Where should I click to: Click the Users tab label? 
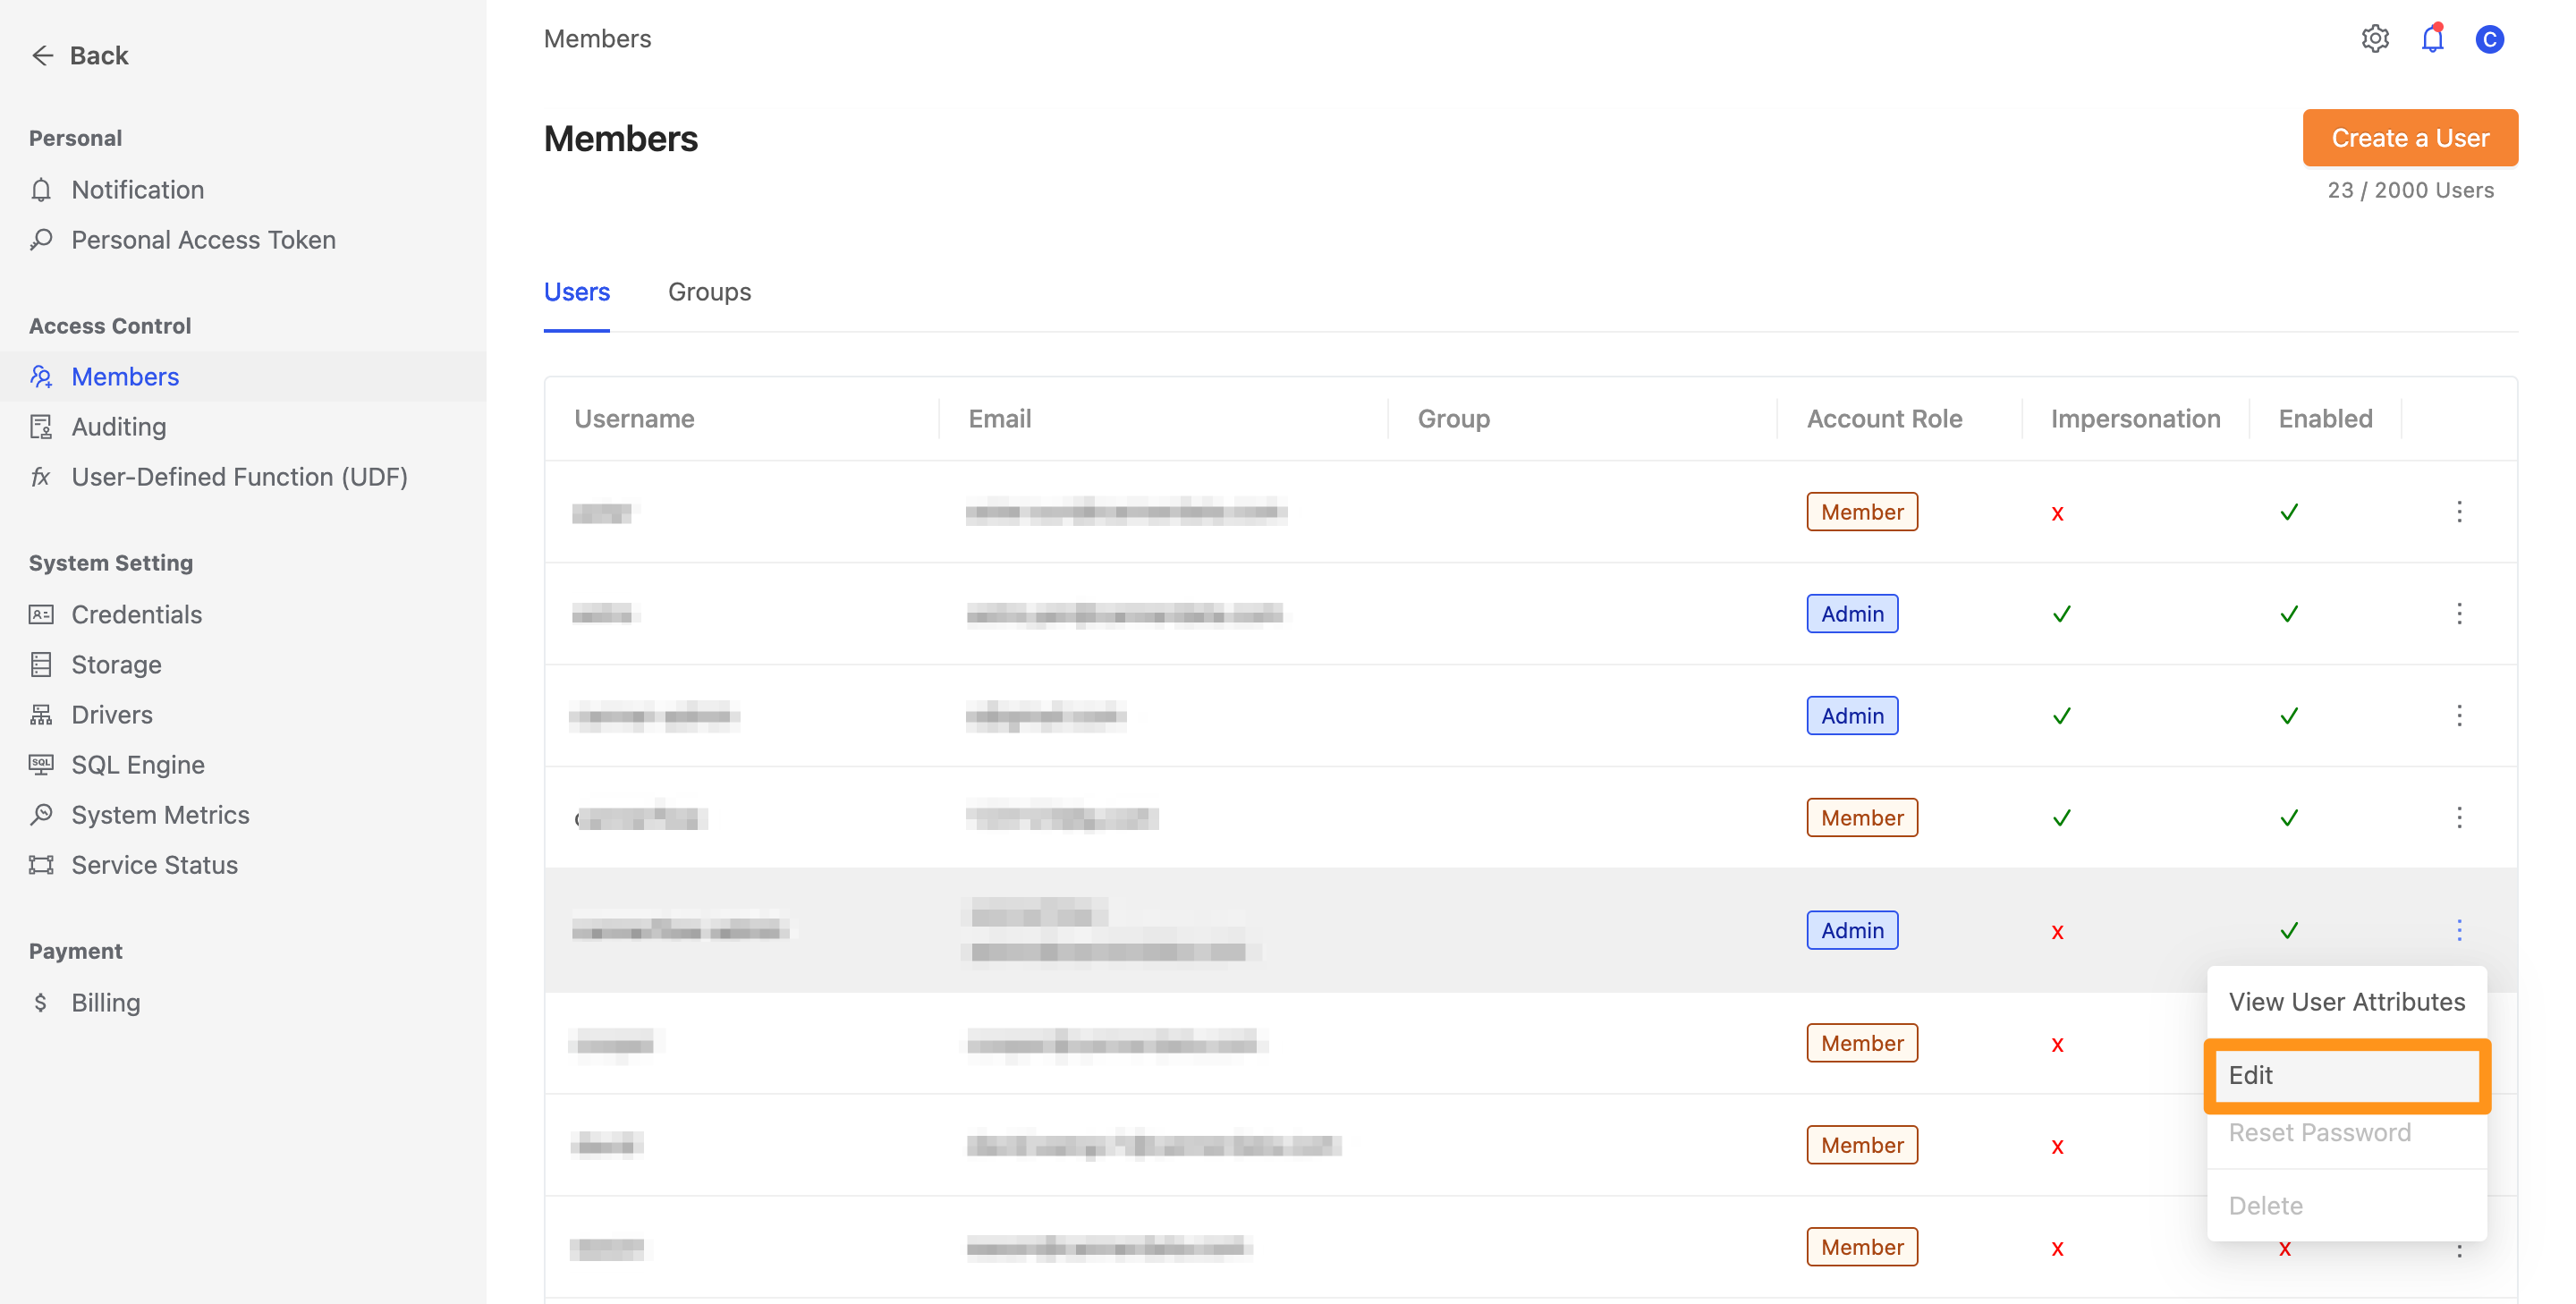point(577,291)
